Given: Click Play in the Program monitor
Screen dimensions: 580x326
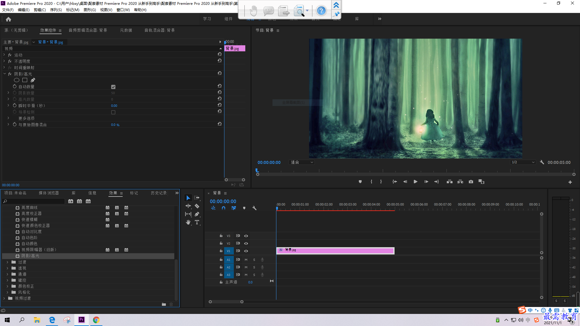Looking at the screenshot, I should tap(416, 182).
